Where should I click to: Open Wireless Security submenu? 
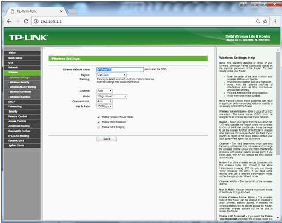(22, 82)
